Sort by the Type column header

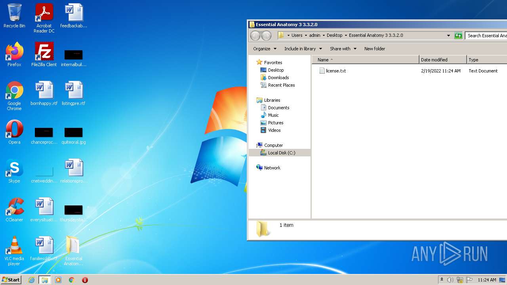(487, 60)
